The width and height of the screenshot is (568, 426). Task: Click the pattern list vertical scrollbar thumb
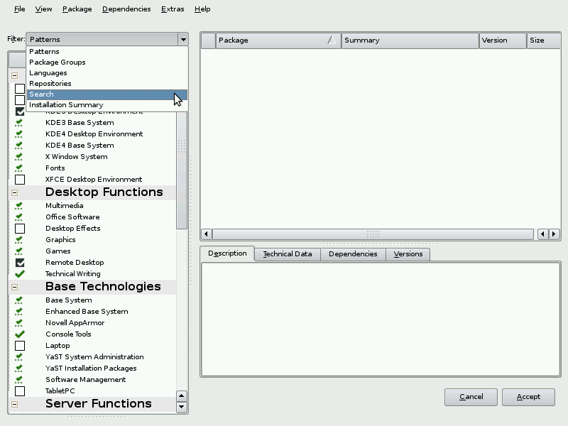(182, 170)
